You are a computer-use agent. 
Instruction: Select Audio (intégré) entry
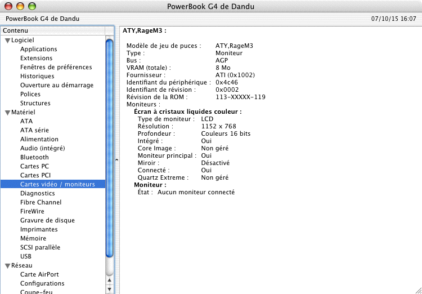click(x=43, y=148)
